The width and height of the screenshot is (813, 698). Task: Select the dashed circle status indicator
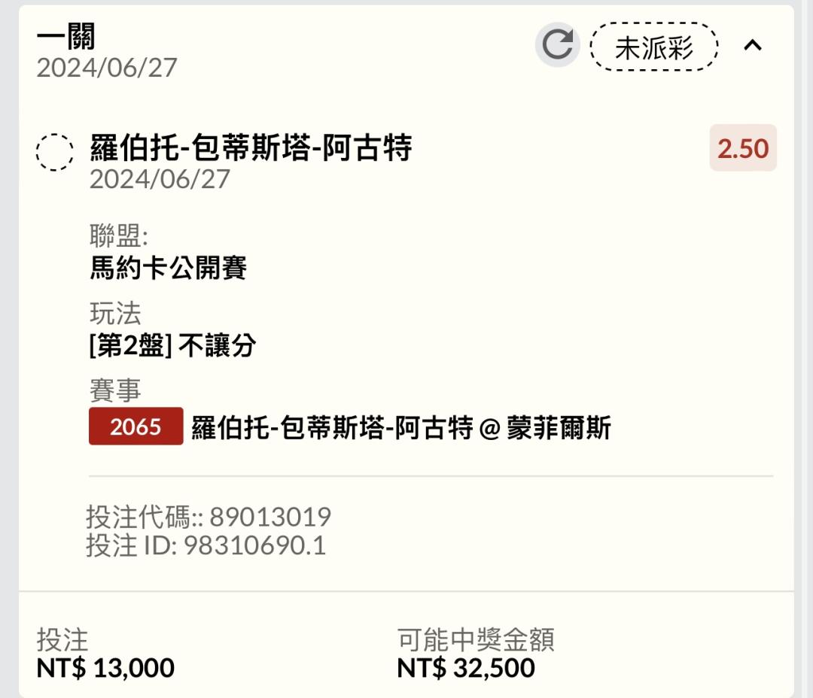(x=54, y=153)
